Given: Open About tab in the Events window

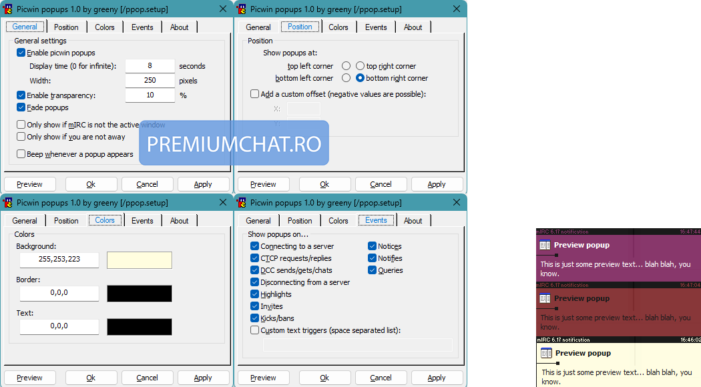Looking at the screenshot, I should coord(413,221).
